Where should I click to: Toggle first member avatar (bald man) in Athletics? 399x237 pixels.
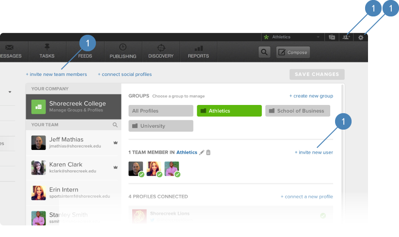tap(136, 169)
